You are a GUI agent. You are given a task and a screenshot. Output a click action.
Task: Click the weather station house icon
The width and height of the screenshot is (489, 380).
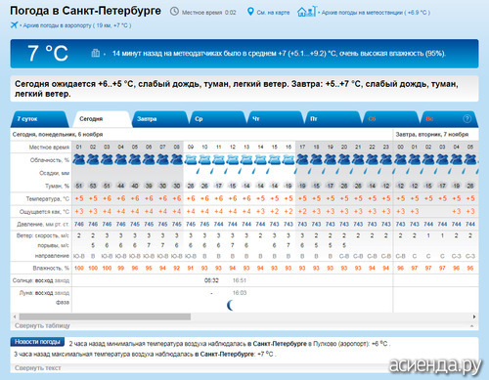(307, 12)
